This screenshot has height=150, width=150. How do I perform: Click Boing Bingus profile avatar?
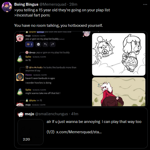pyautogui.click(x=7, y=7)
